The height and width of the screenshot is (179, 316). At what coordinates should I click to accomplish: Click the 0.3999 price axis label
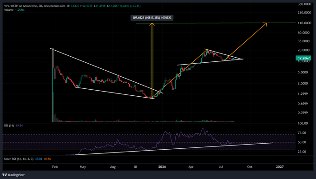(x=303, y=113)
